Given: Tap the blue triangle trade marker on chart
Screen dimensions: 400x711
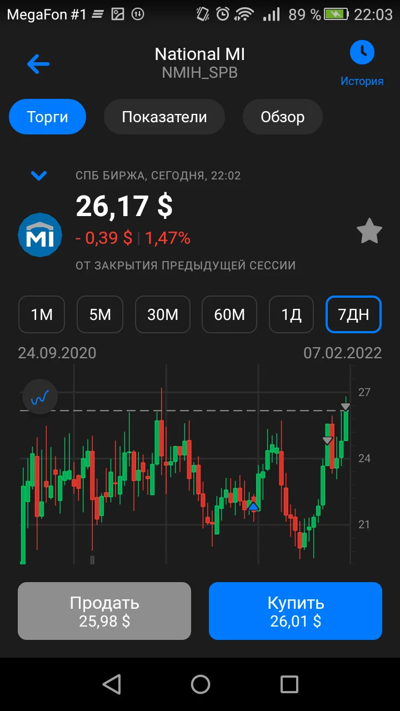Looking at the screenshot, I should pyautogui.click(x=253, y=506).
